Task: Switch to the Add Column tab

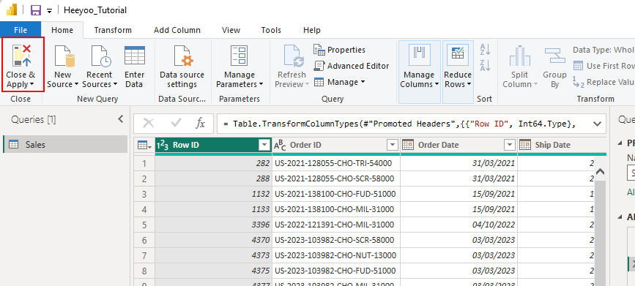Action: point(177,30)
